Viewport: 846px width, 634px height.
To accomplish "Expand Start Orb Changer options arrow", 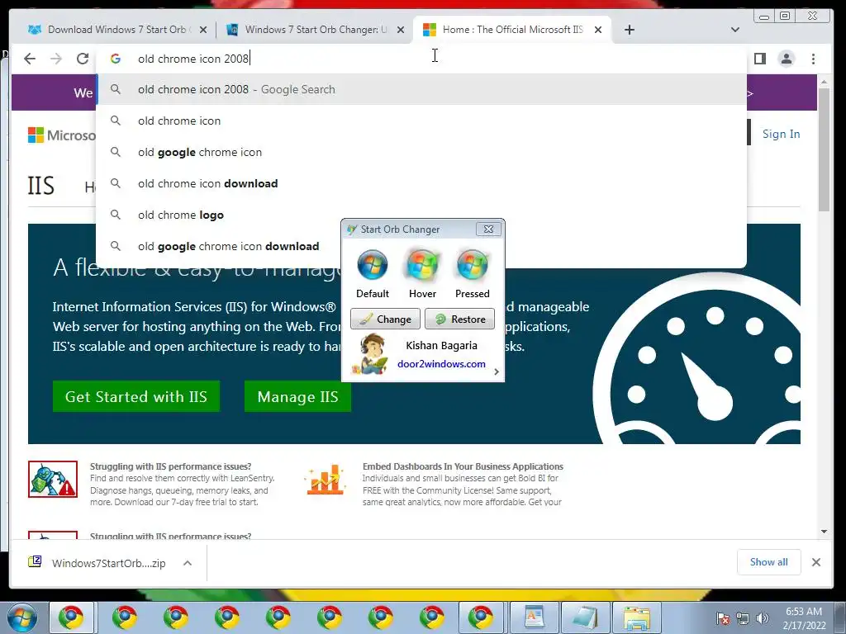I will [497, 371].
